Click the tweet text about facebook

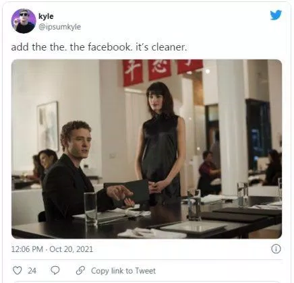[x=99, y=47]
